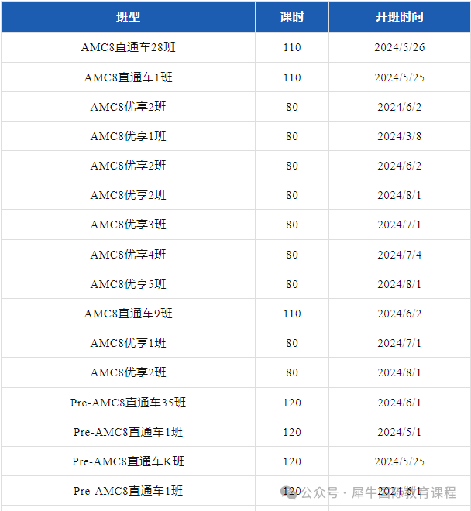
Task: Click the start date 2024/3/8
Action: (400, 136)
